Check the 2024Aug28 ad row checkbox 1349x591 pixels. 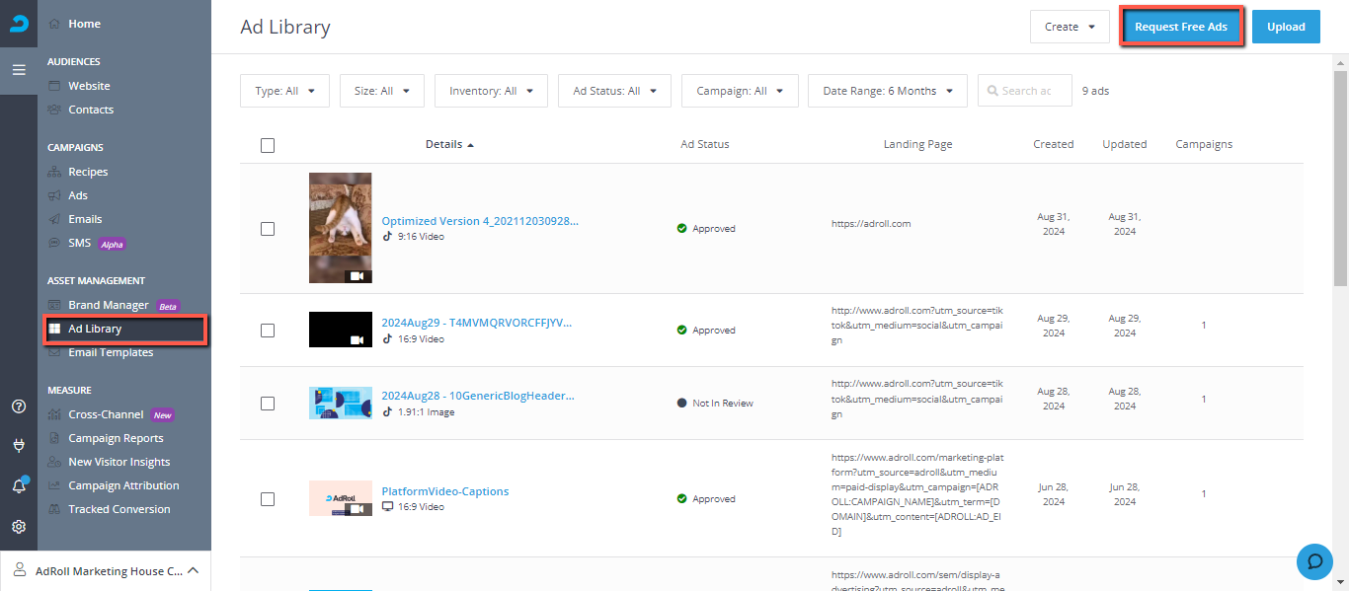tap(268, 404)
